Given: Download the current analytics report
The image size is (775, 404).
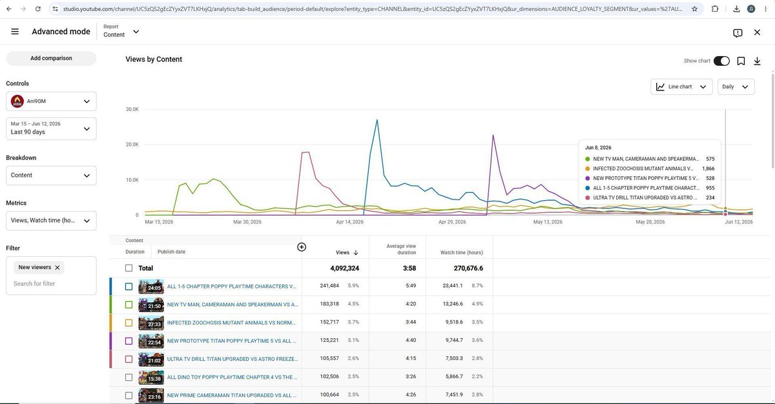Looking at the screenshot, I should point(757,61).
